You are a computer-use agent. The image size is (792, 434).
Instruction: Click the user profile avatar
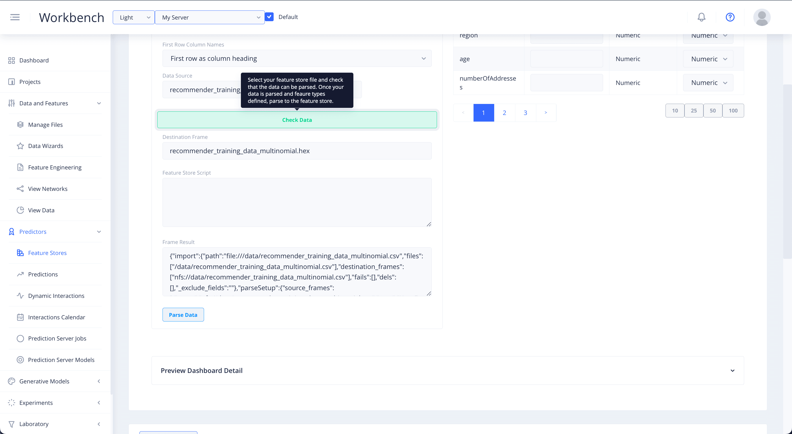[762, 17]
